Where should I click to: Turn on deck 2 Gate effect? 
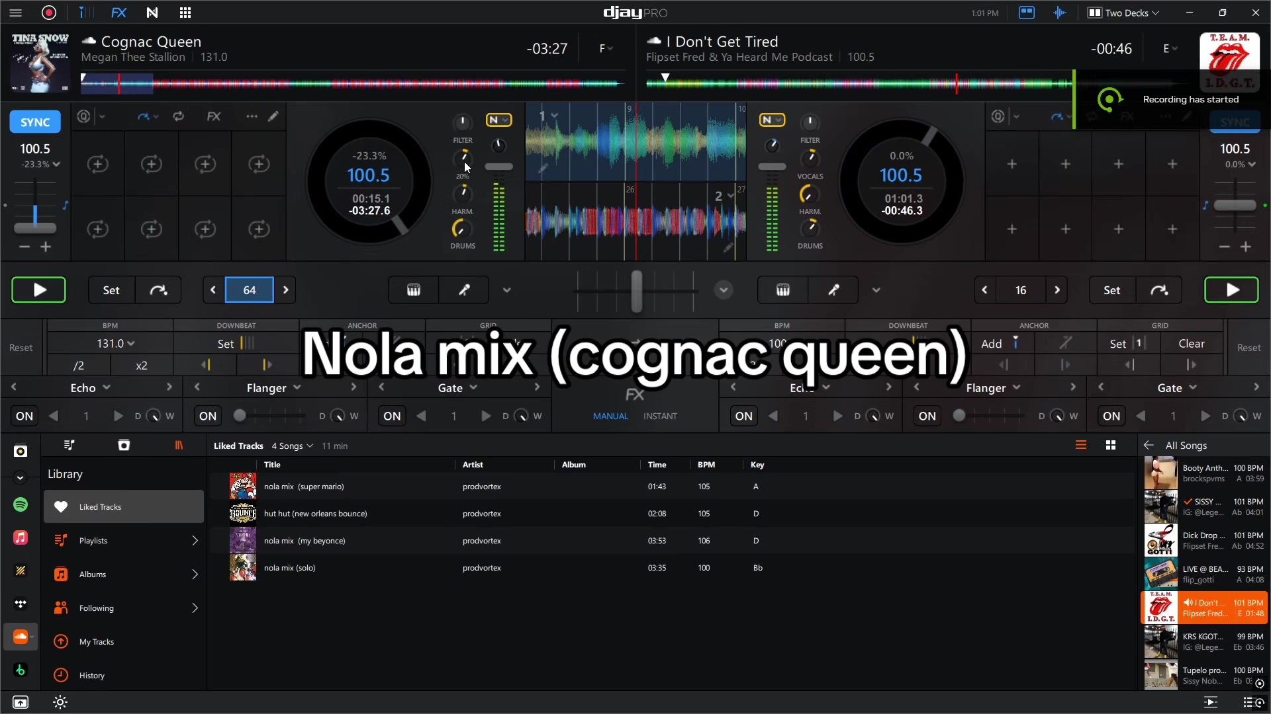coord(1111,416)
